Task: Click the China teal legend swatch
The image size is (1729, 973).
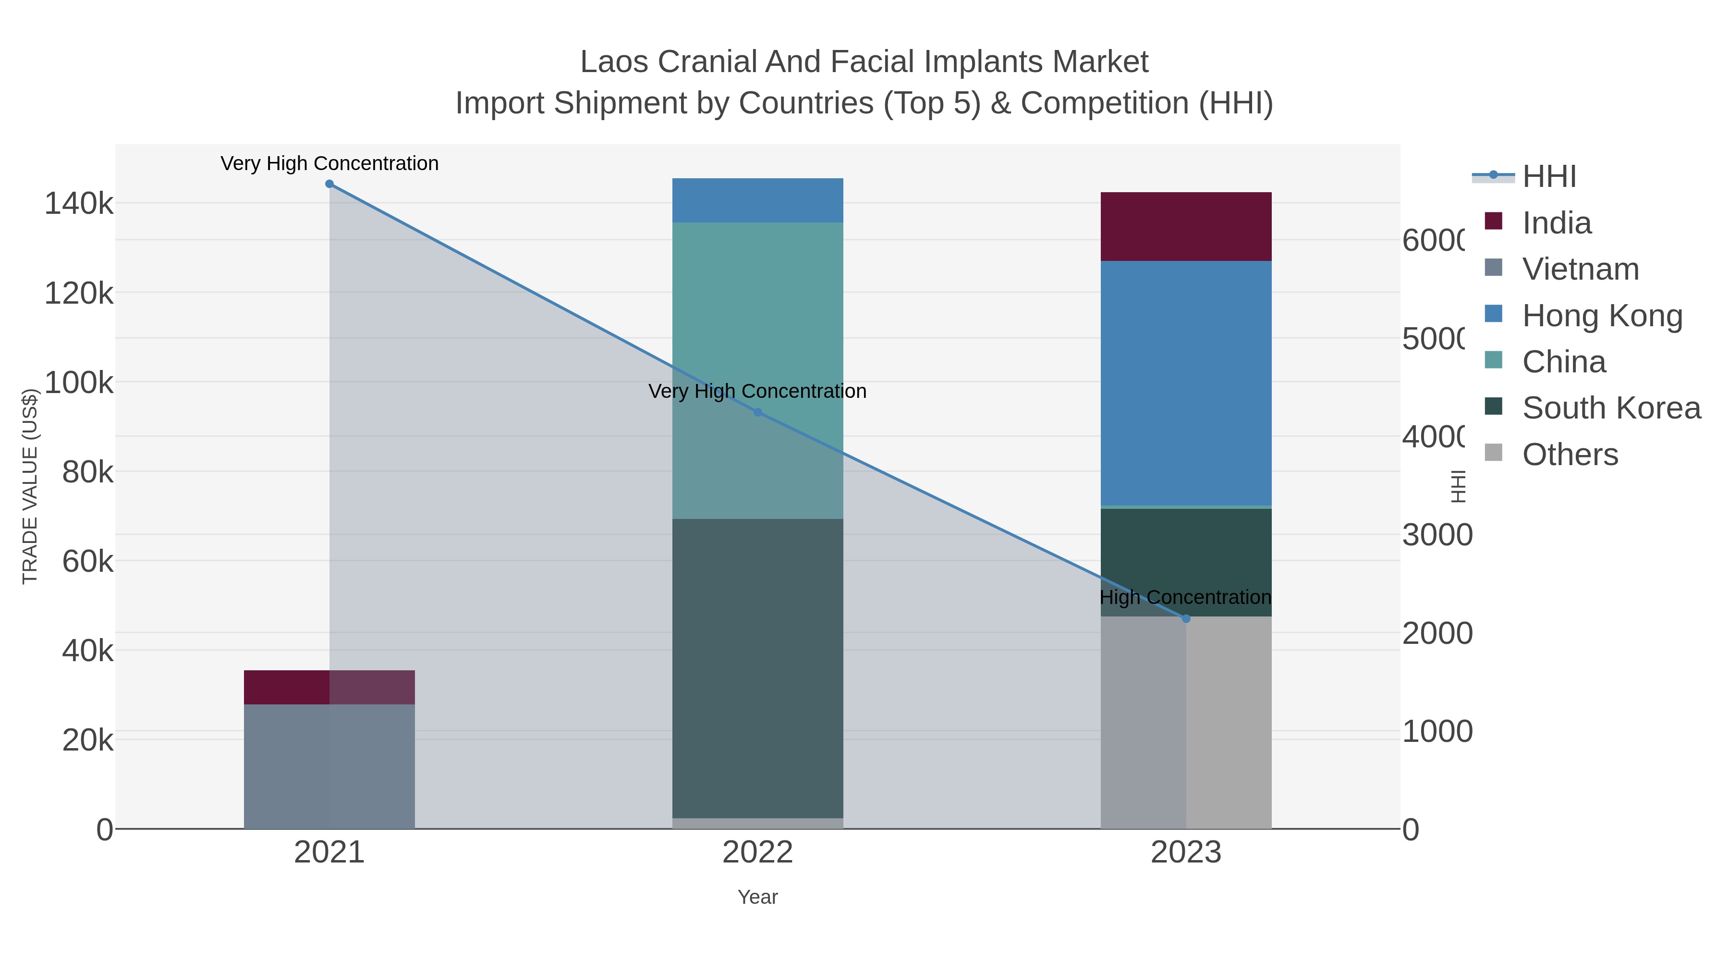Action: 1493,360
